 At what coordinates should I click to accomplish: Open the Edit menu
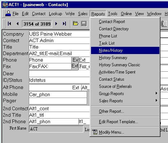click(25, 14)
